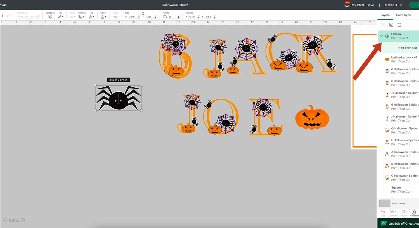Open My Stuff link
Image resolution: width=419 pixels, height=228 pixels.
(358, 5)
